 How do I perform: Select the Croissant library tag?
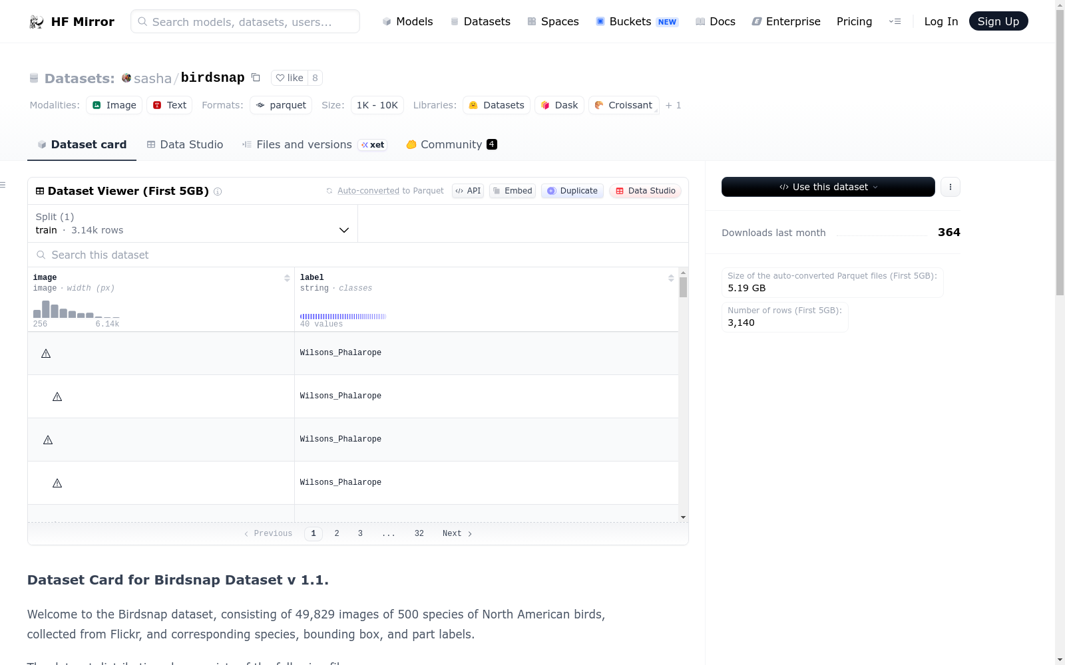coord(624,105)
